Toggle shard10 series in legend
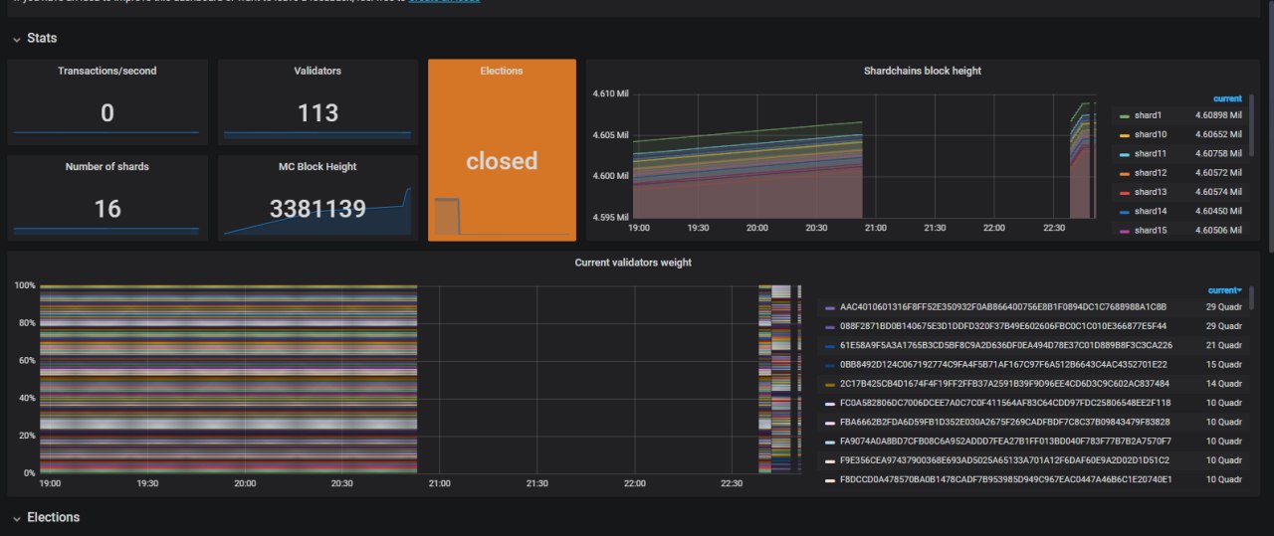The width and height of the screenshot is (1274, 536). [1151, 134]
